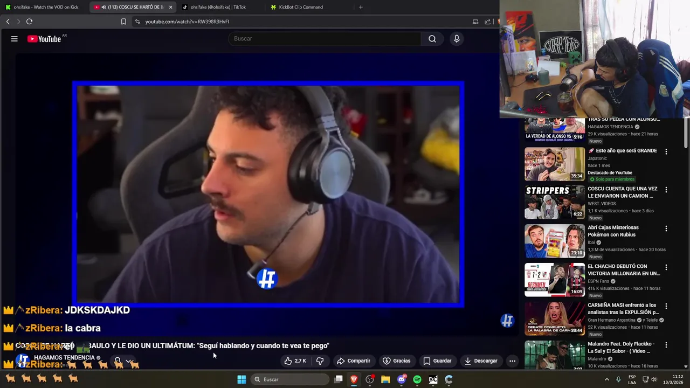Viewport: 690px width, 388px height.
Task: Go back with browser back arrow
Action: click(x=8, y=22)
